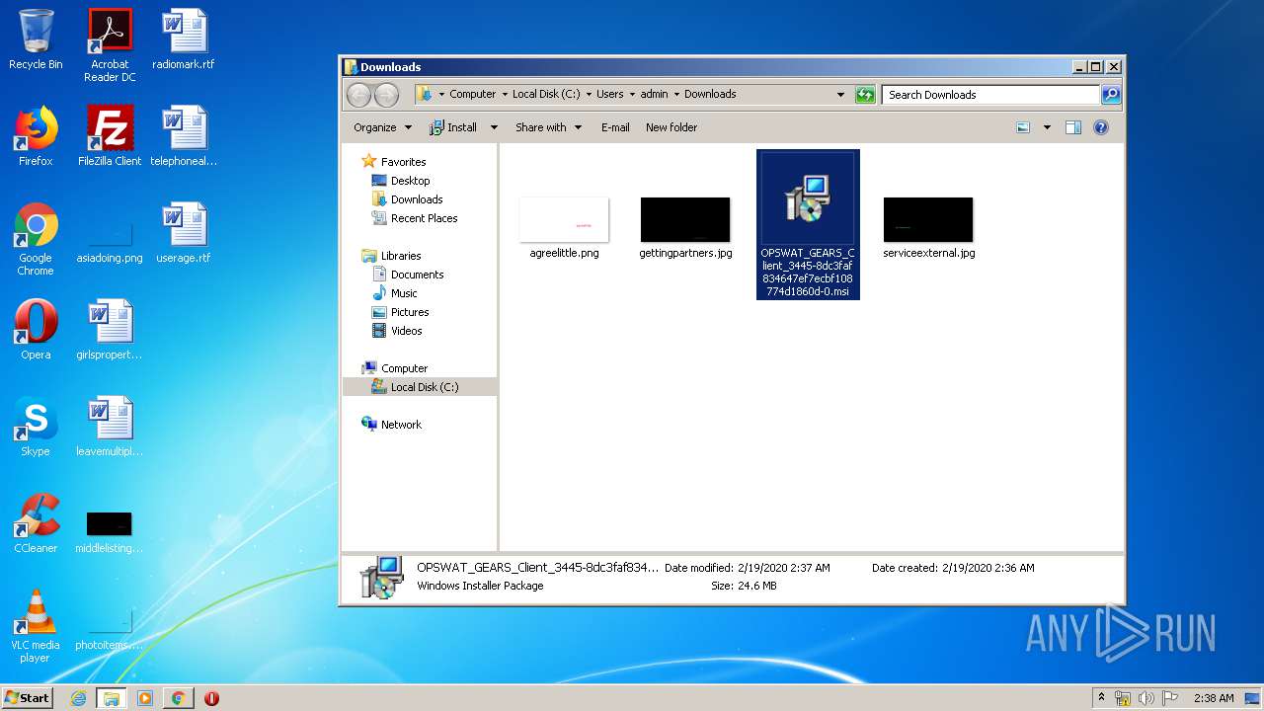The width and height of the screenshot is (1264, 711).
Task: Open the Videos library
Action: [397, 331]
